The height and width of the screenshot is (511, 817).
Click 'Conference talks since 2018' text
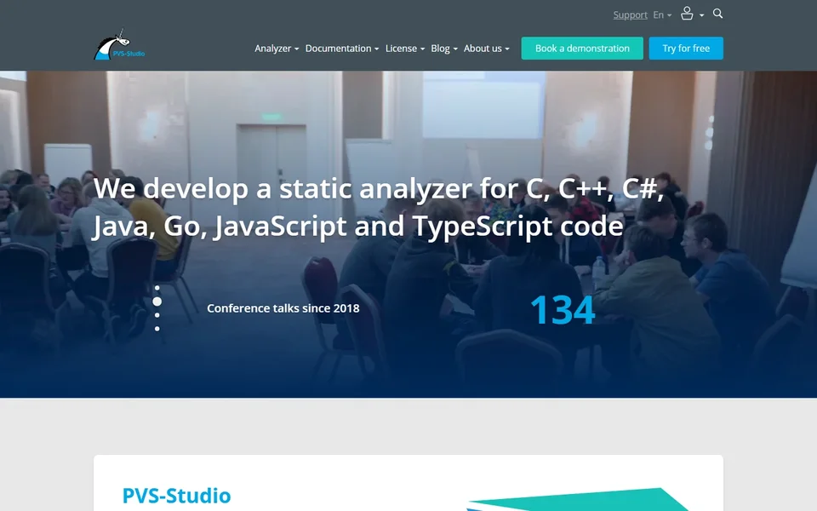click(x=283, y=308)
